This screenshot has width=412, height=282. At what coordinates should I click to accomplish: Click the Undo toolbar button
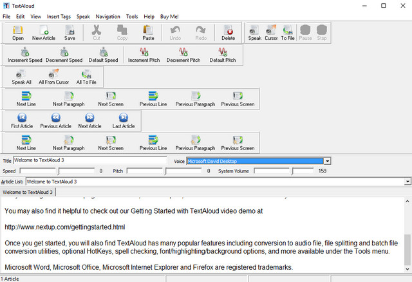[x=175, y=33]
